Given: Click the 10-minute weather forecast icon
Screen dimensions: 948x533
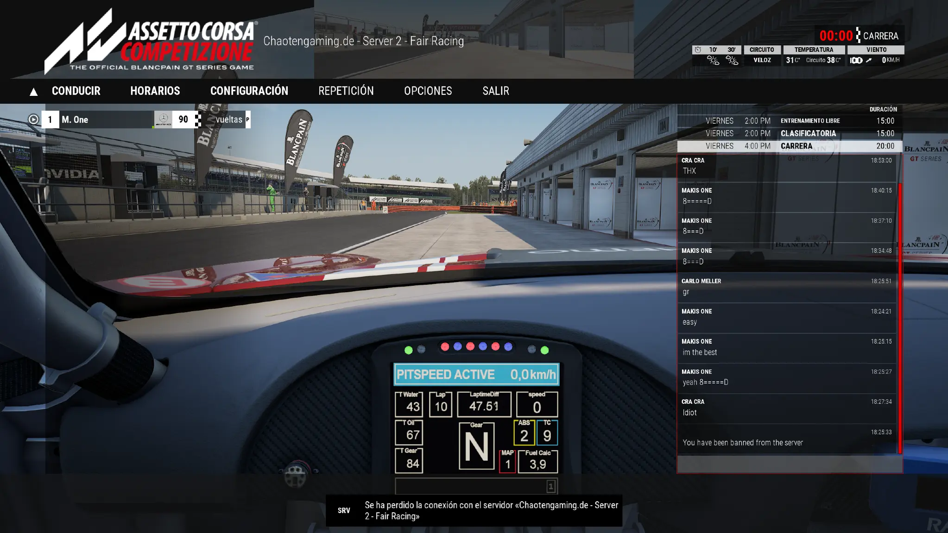Looking at the screenshot, I should [713, 60].
